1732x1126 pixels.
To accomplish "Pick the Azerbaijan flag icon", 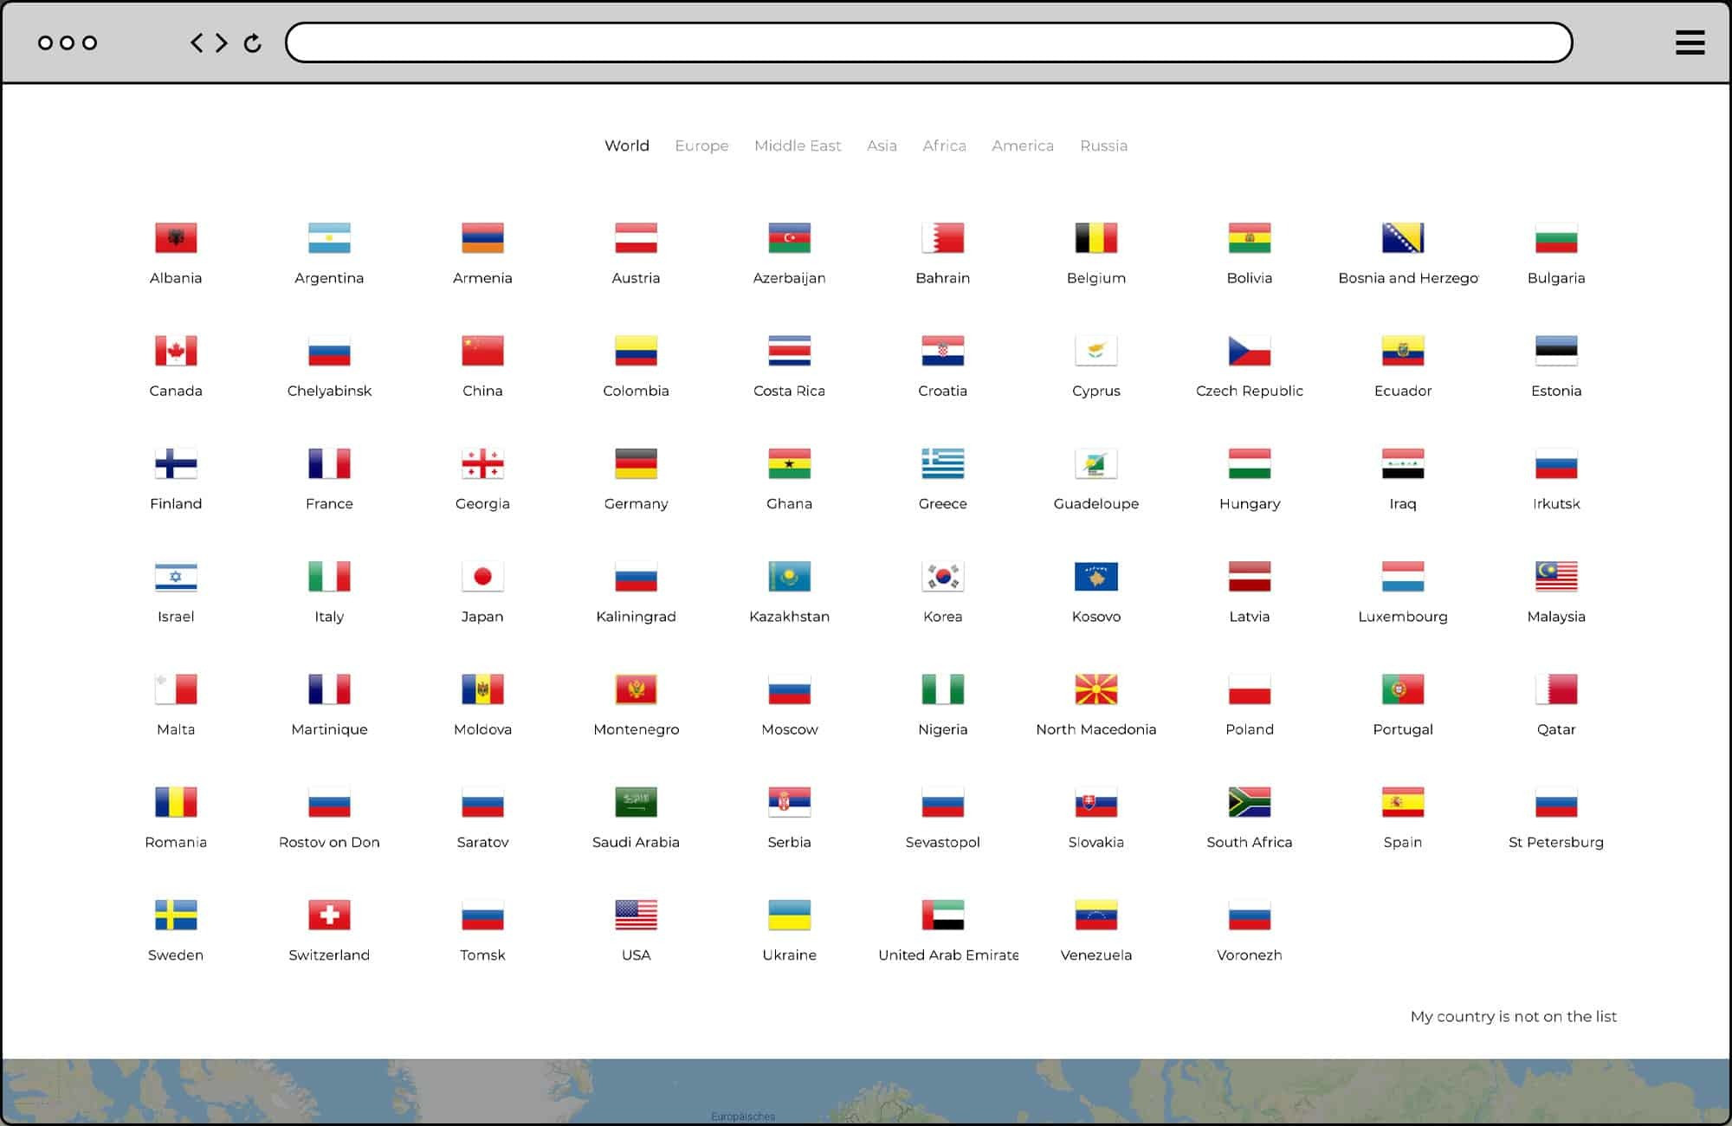I will click(x=789, y=238).
